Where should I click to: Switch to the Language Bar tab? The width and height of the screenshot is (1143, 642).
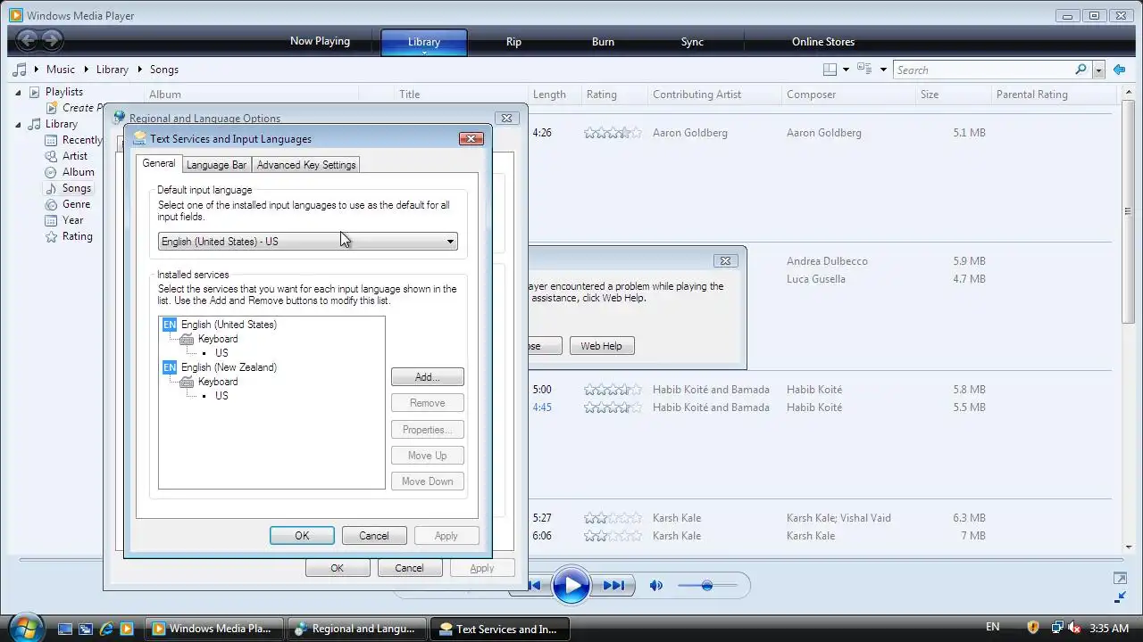click(x=216, y=165)
